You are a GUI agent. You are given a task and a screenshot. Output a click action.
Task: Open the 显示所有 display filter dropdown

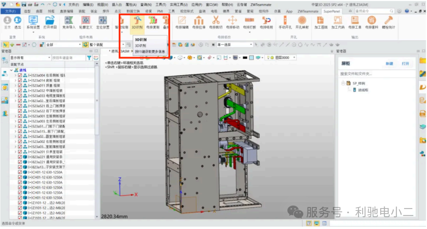coord(30,58)
